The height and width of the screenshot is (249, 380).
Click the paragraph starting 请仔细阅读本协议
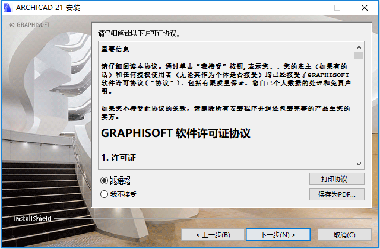pos(226,79)
